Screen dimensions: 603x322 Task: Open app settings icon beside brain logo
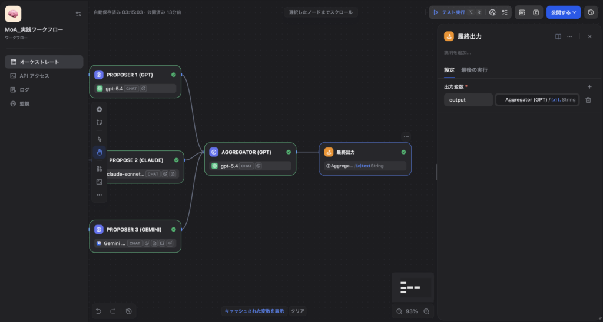tap(78, 14)
